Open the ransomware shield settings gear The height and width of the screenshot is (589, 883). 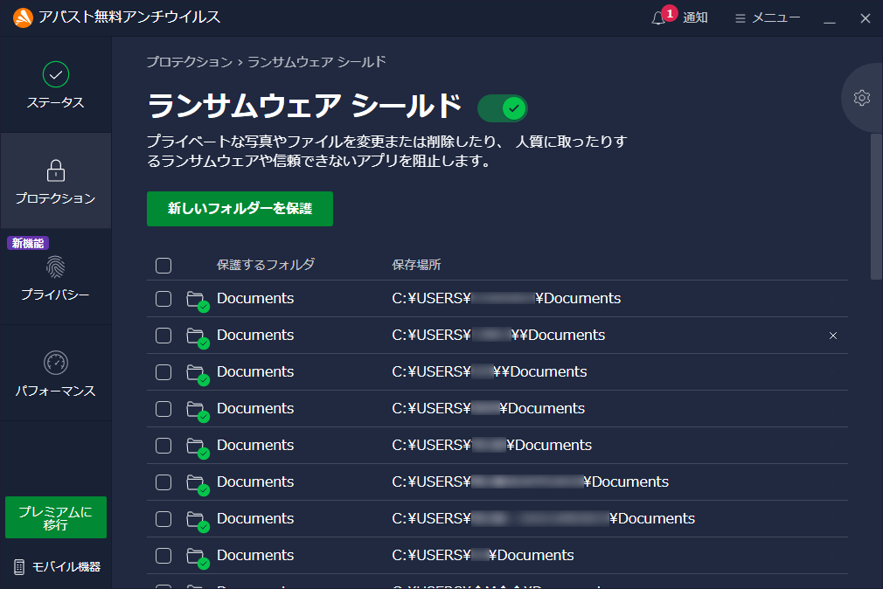pyautogui.click(x=862, y=98)
